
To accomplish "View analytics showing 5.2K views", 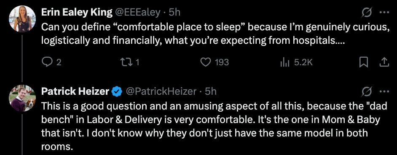I will pyautogui.click(x=296, y=62).
